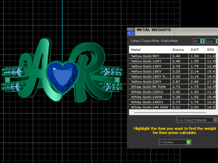The width and height of the screenshot is (218, 163).
Task: Select the White Gold:14K PdW row
Action: pyautogui.click(x=173, y=107)
